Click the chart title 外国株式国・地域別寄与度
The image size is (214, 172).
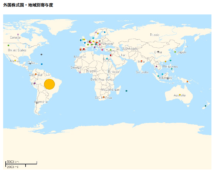[x=28, y=5]
